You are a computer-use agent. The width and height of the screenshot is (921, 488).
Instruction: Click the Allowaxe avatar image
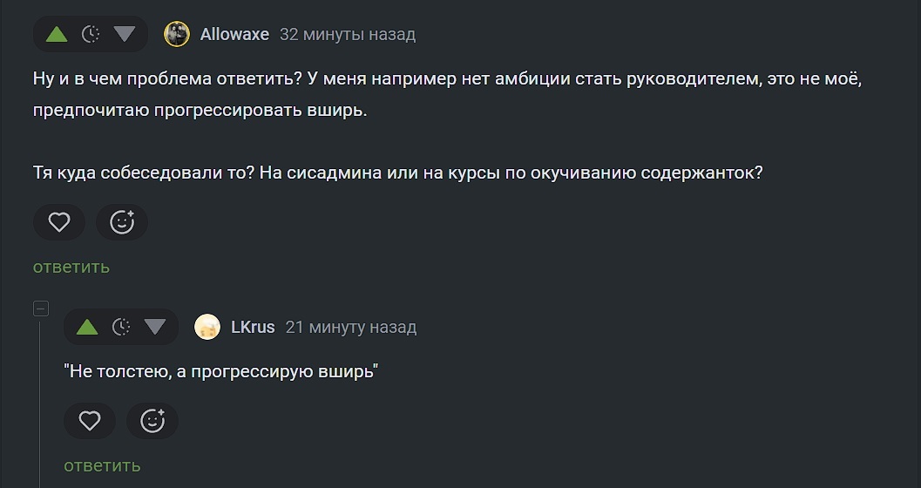(x=177, y=34)
